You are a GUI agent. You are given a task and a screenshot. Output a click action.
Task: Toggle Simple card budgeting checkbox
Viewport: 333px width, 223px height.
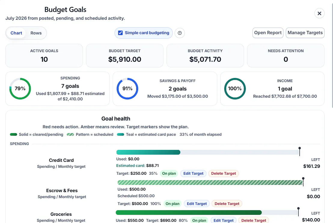click(x=121, y=33)
